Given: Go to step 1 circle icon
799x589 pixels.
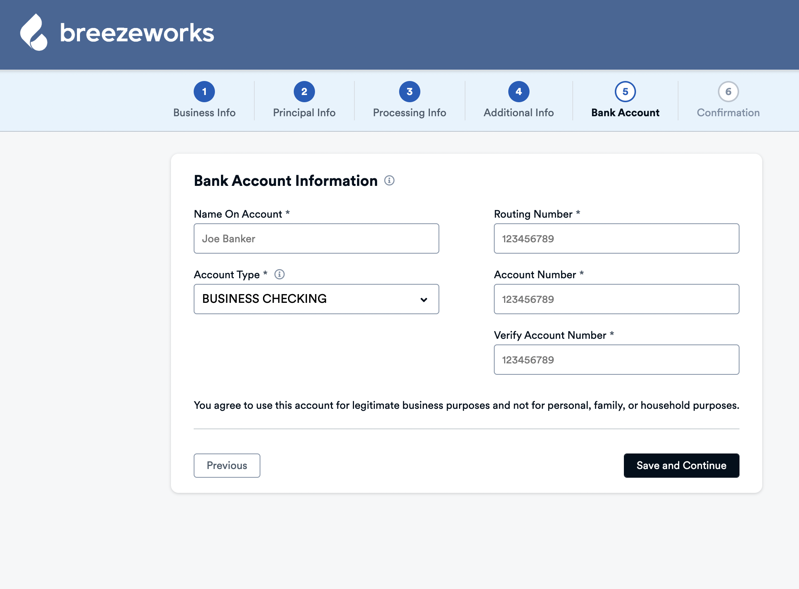Looking at the screenshot, I should pyautogui.click(x=204, y=92).
